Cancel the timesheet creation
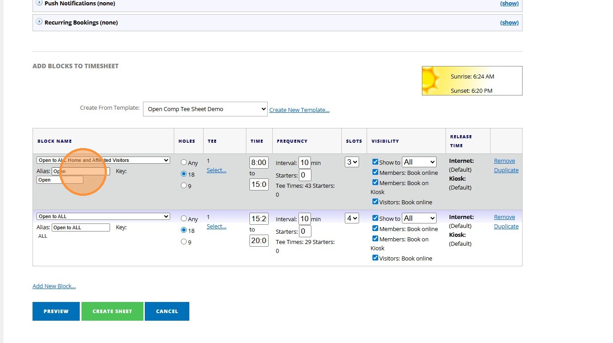This screenshot has height=343, width=613. tap(167, 311)
